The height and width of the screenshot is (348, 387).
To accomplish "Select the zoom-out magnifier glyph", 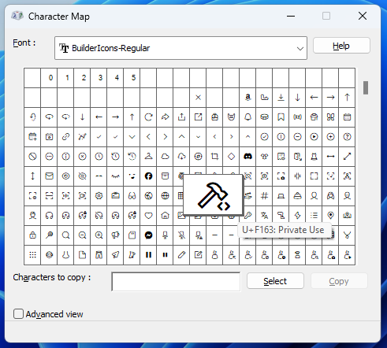I will pos(82,235).
